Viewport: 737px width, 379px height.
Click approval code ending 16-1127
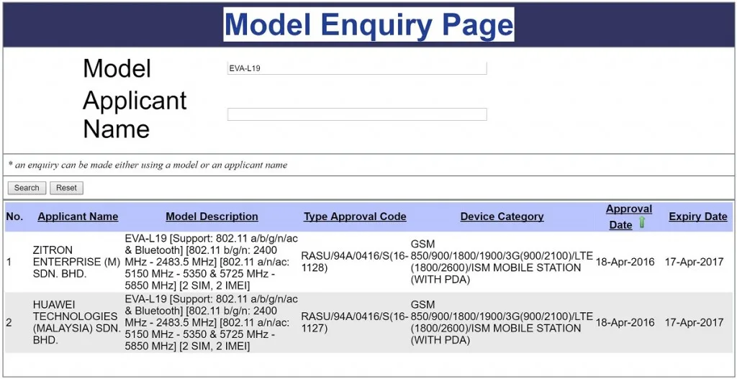click(x=355, y=322)
